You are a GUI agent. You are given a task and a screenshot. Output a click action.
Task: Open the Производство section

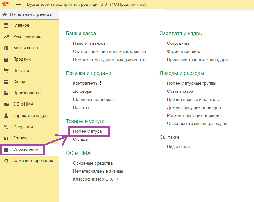point(27,93)
